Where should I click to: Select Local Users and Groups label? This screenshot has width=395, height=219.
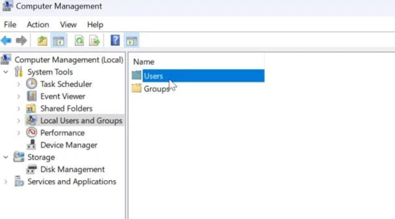point(82,121)
